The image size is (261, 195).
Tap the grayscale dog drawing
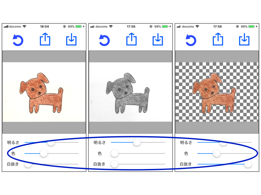pyautogui.click(x=128, y=93)
